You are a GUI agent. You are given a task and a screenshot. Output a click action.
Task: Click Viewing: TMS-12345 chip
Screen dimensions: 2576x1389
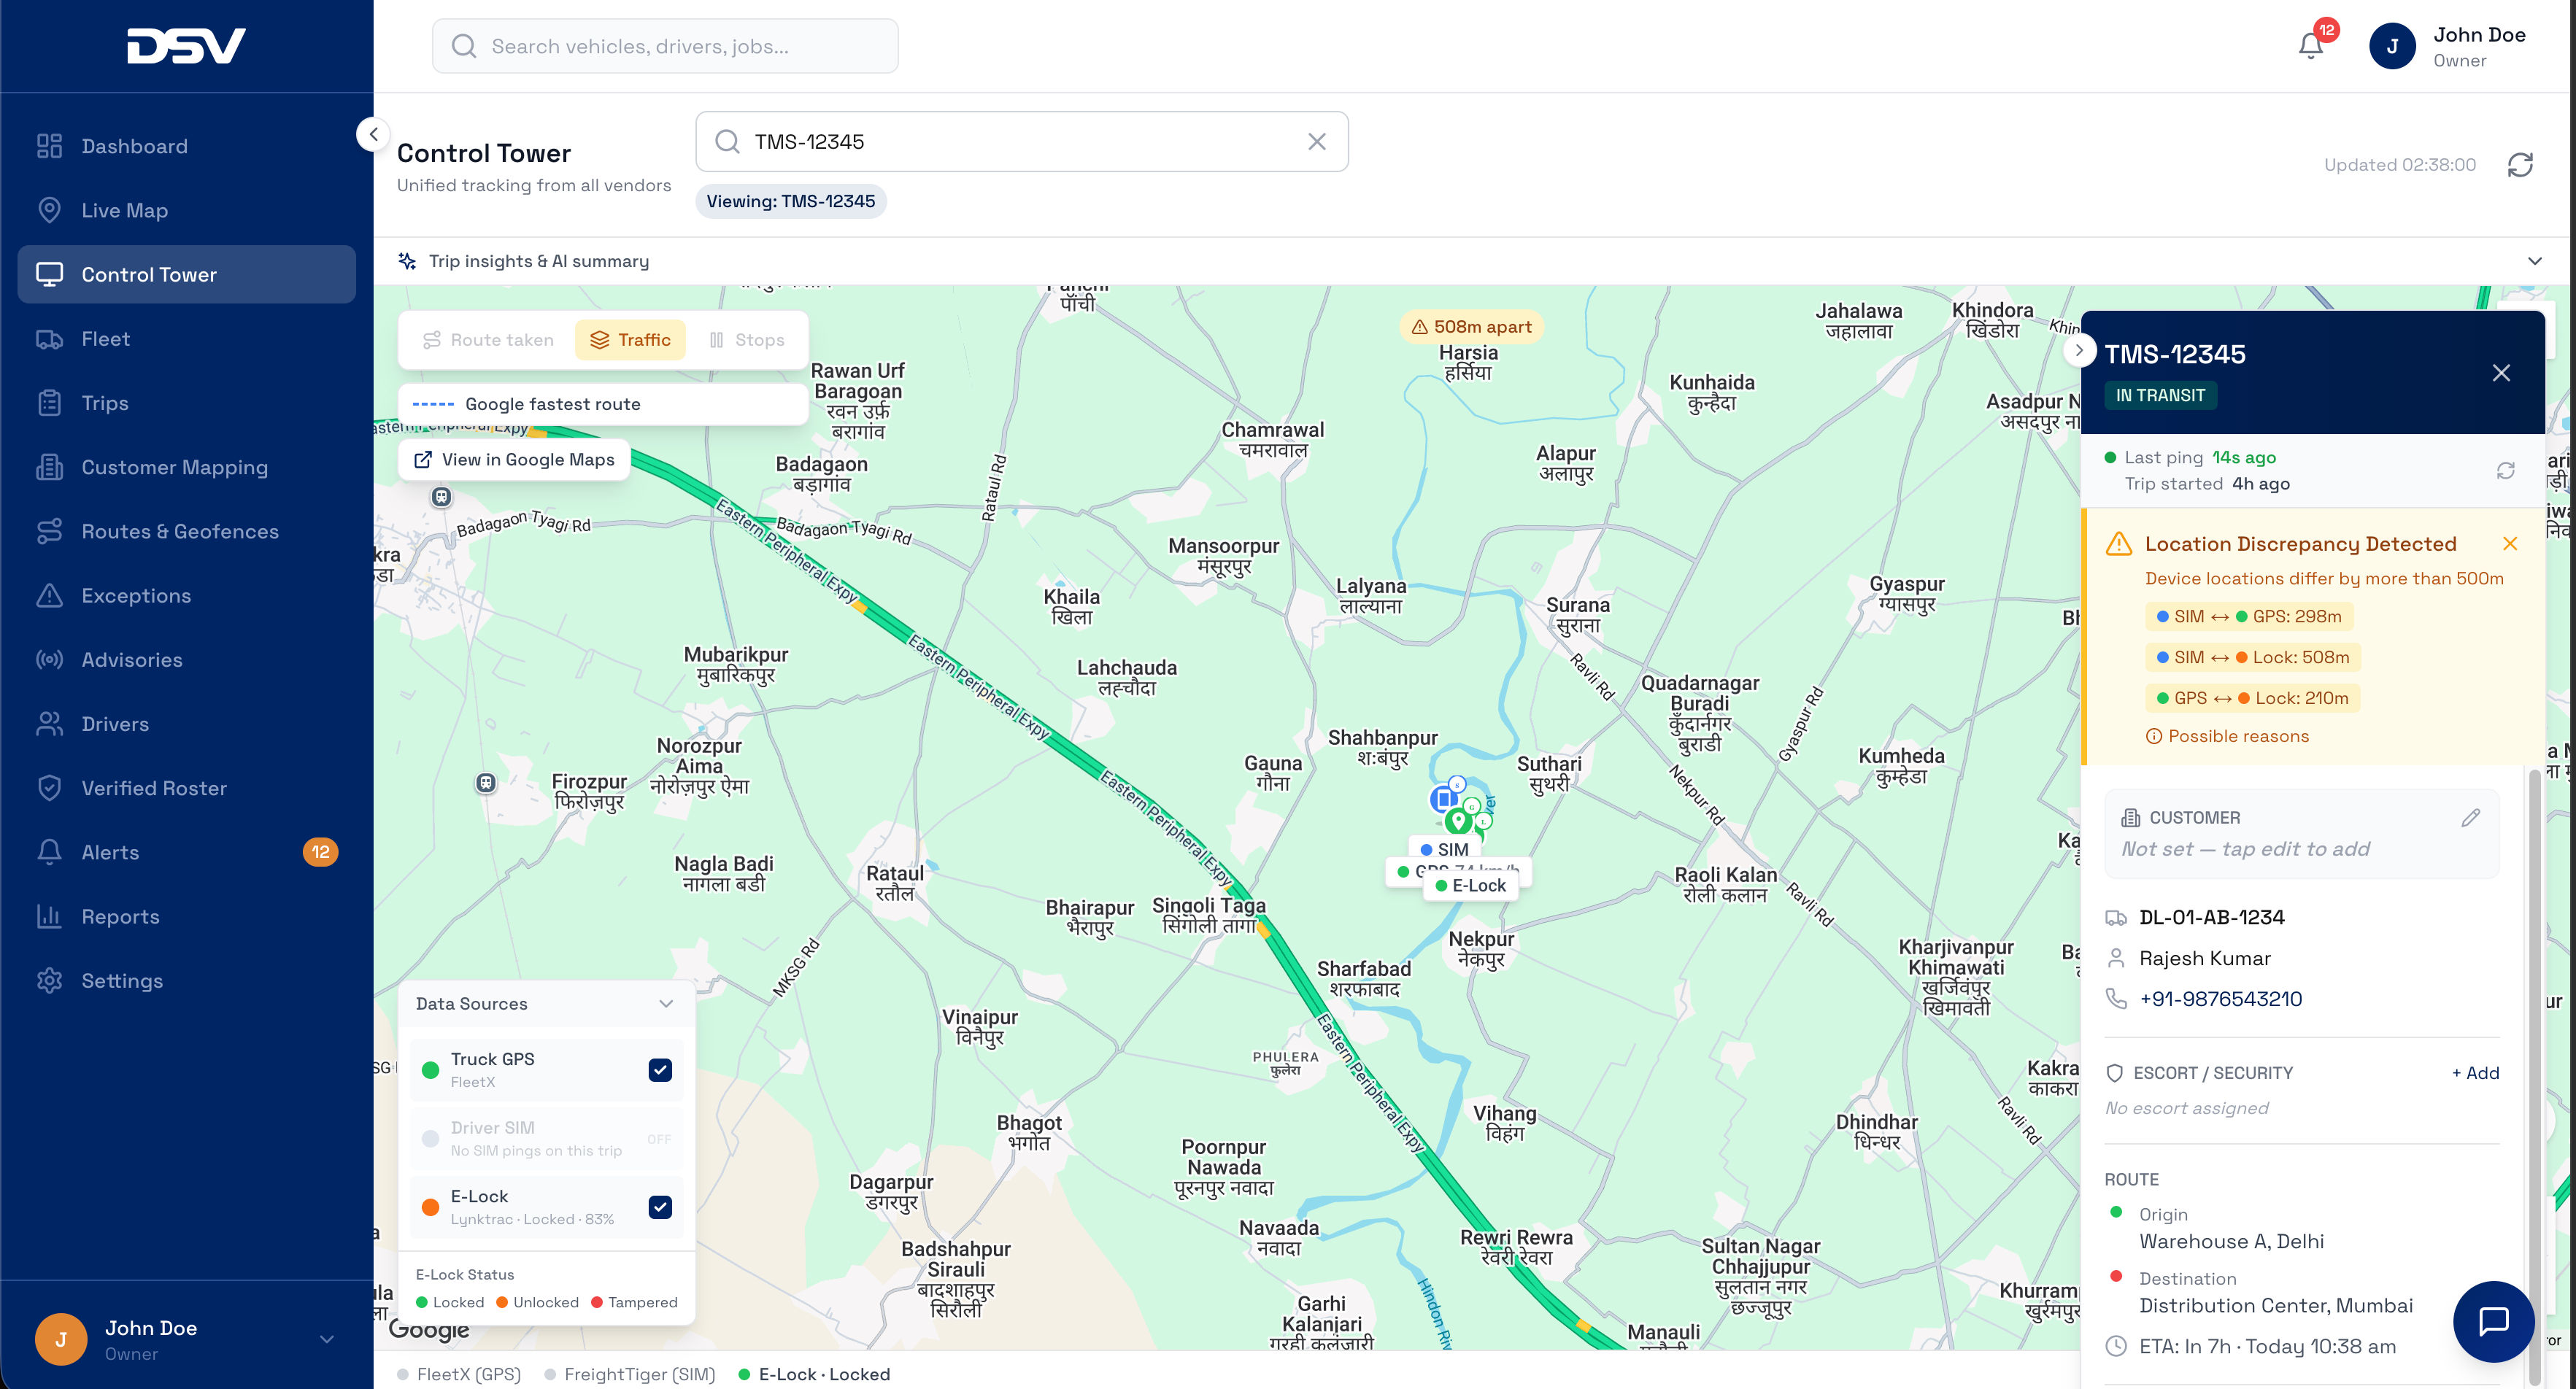click(790, 201)
